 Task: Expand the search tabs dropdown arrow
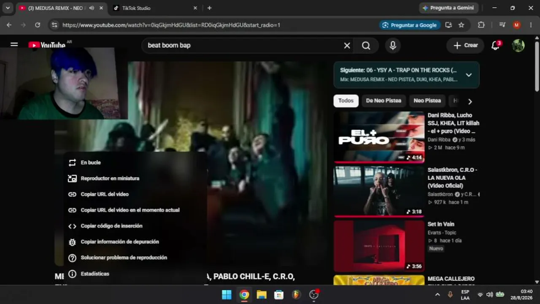point(8,8)
